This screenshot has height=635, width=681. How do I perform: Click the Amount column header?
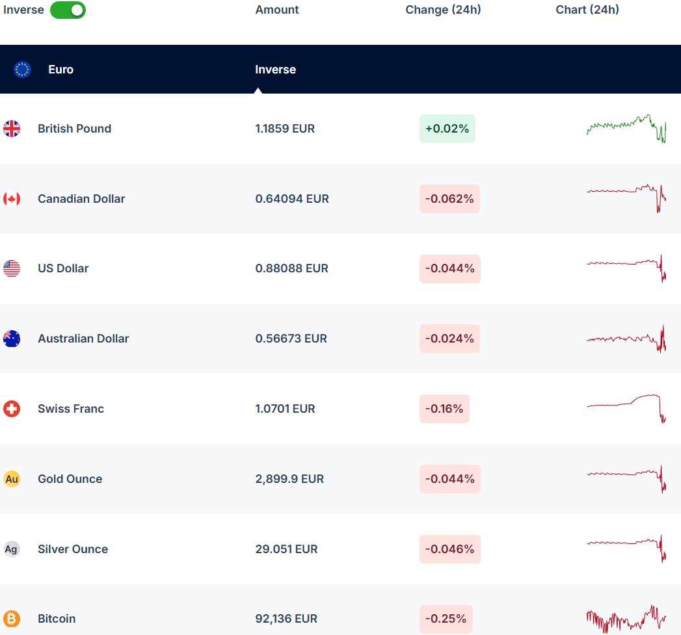coord(277,10)
